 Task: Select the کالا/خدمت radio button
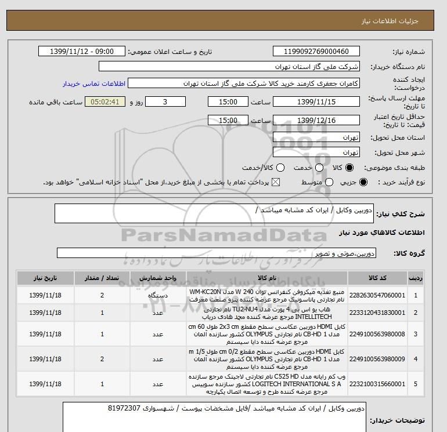pyautogui.click(x=280, y=168)
